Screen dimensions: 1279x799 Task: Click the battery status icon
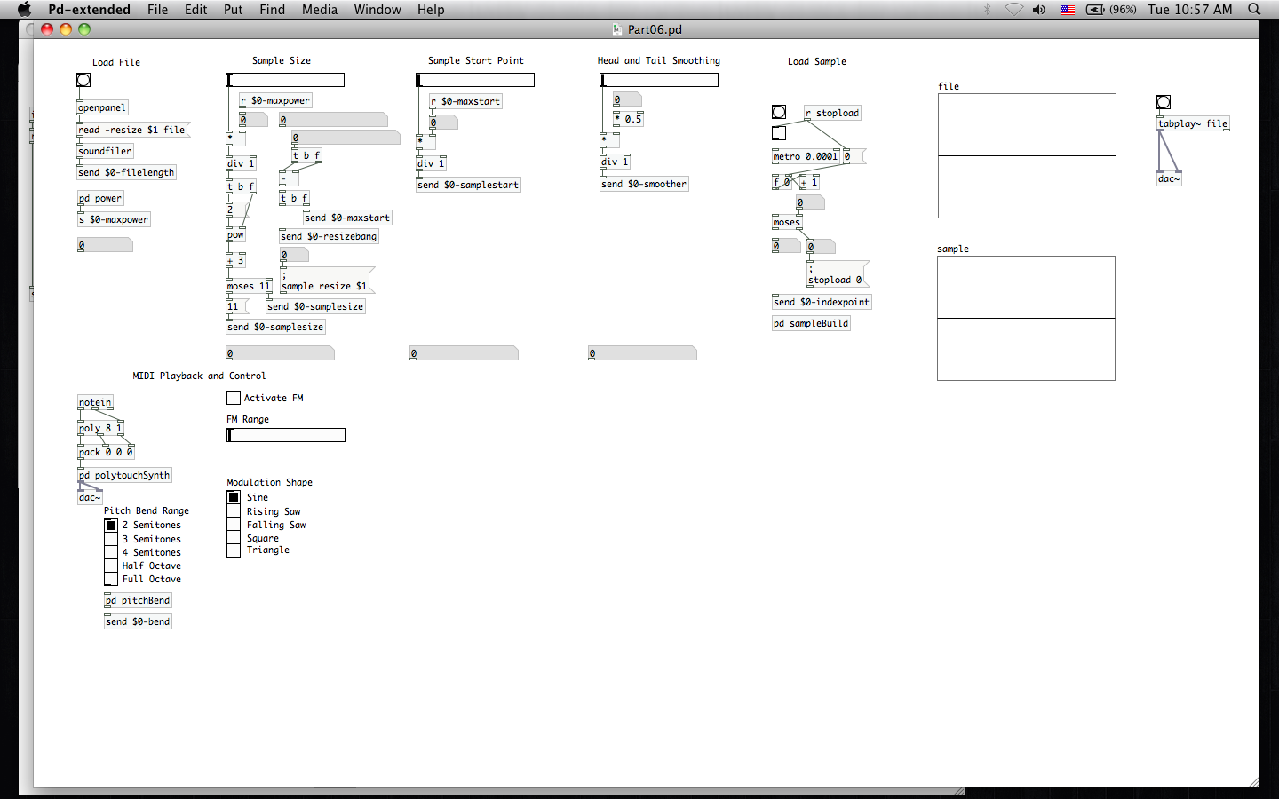coord(1095,10)
